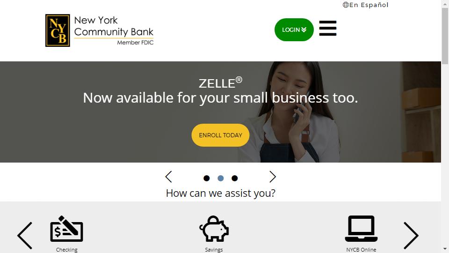The image size is (449, 253).
Task: Expand the green LOGIN dropdown
Action: pyautogui.click(x=294, y=30)
